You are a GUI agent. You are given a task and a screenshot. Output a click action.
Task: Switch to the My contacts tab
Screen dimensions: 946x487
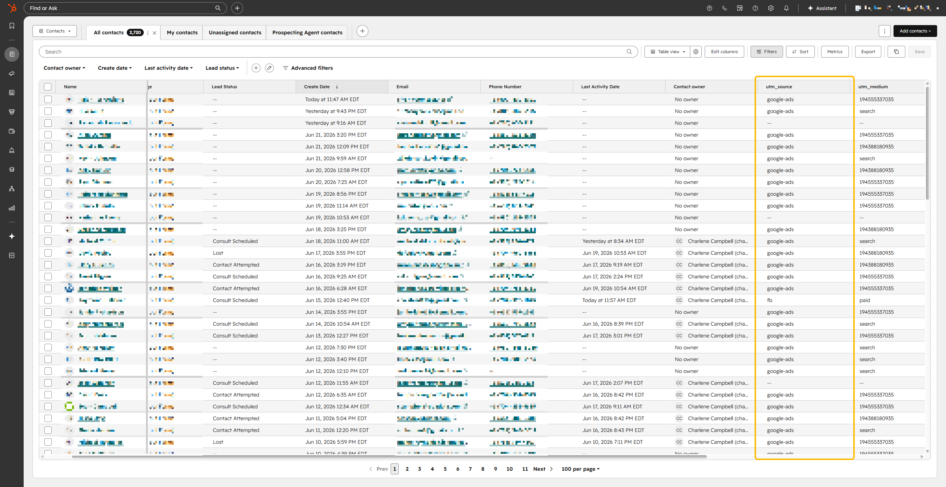182,32
